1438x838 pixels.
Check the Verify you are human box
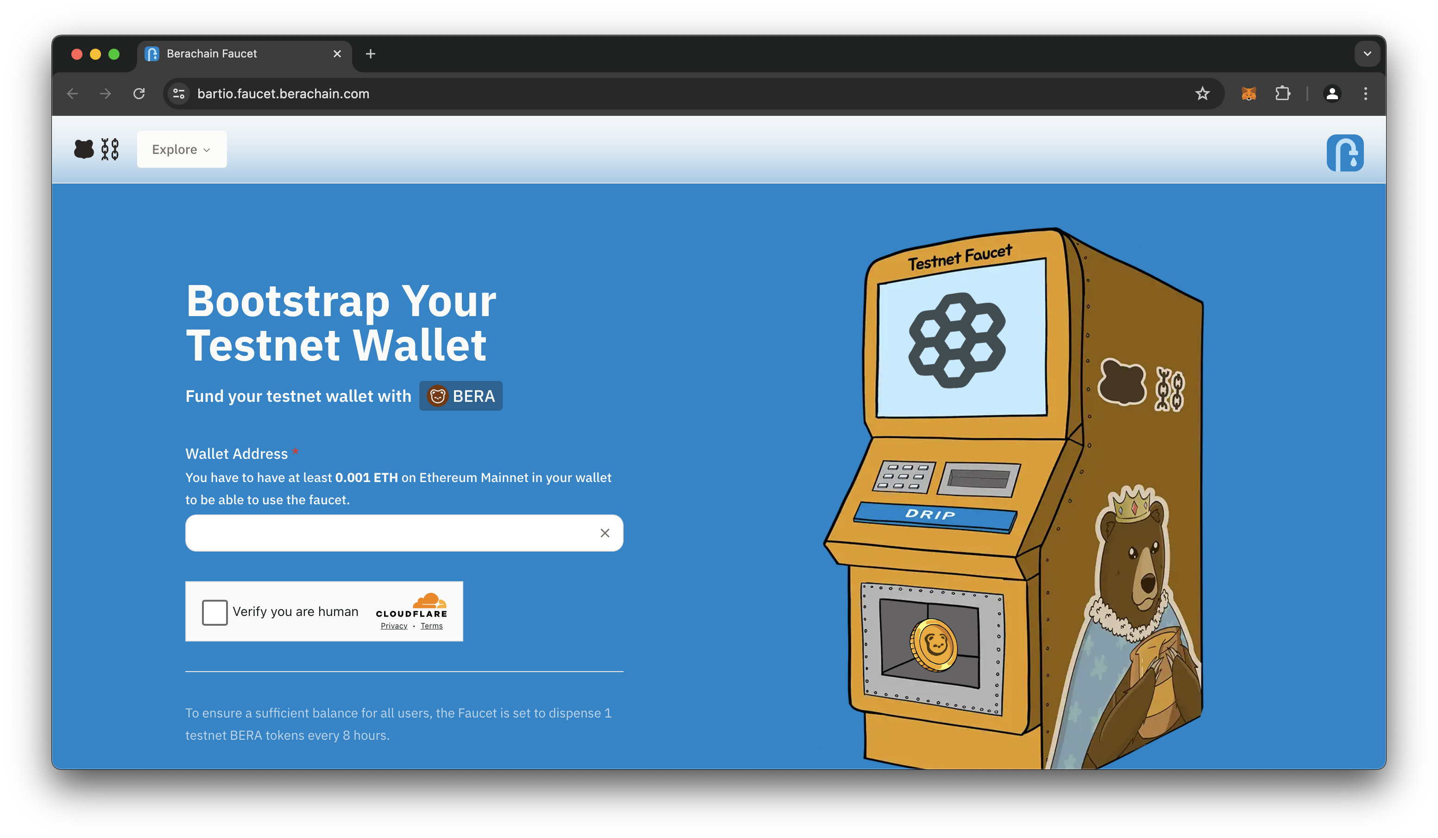pyautogui.click(x=214, y=613)
